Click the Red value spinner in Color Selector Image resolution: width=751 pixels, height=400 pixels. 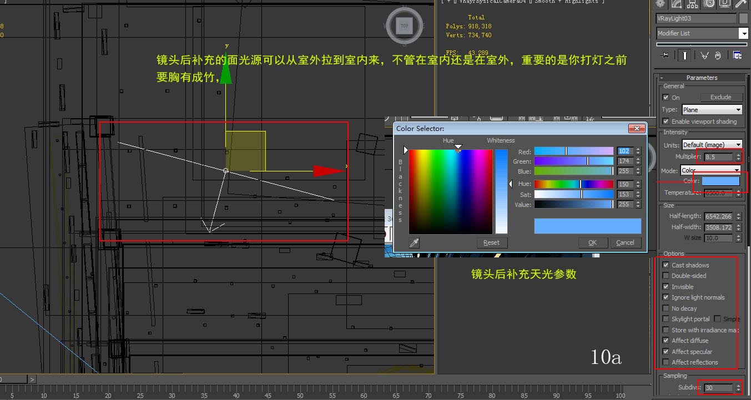638,151
